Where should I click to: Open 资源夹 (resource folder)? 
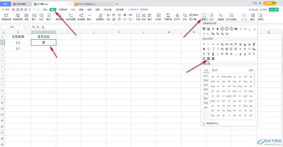tap(261, 17)
